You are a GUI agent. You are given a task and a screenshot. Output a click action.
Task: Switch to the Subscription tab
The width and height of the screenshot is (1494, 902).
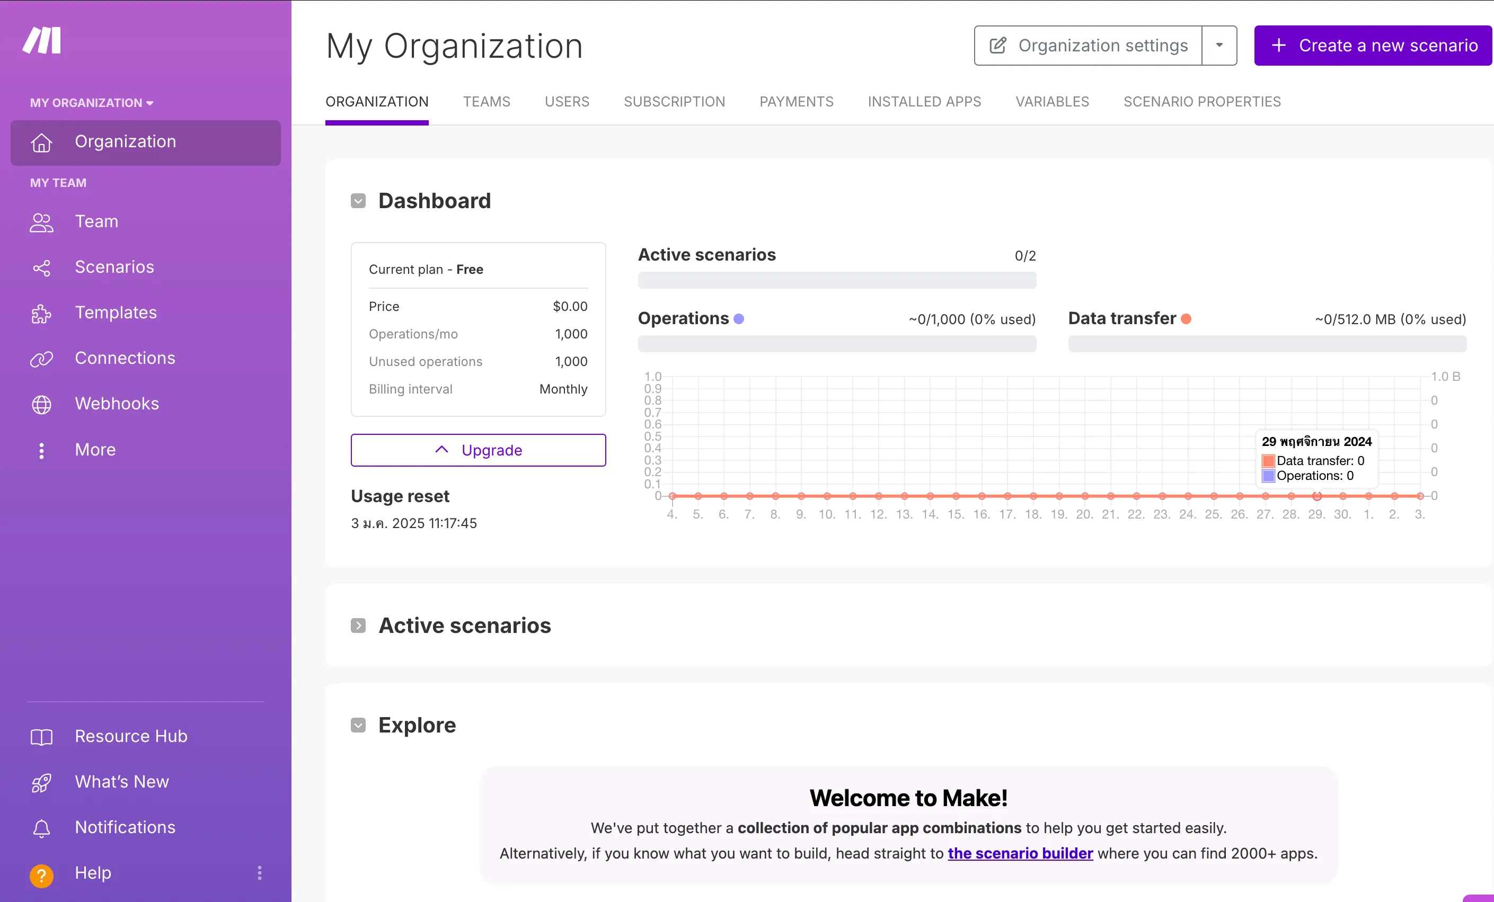[x=674, y=101]
